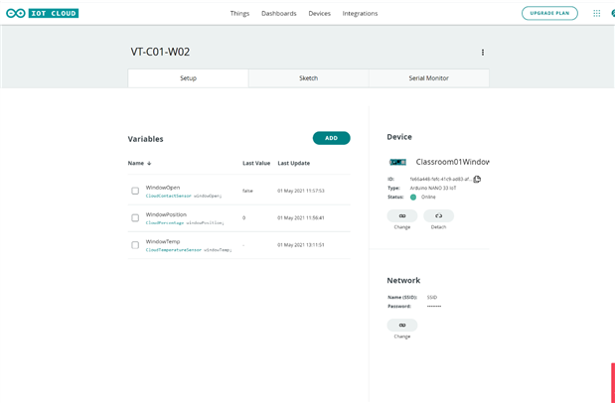Click the Variables section heading
This screenshot has width=615, height=403.
point(145,139)
